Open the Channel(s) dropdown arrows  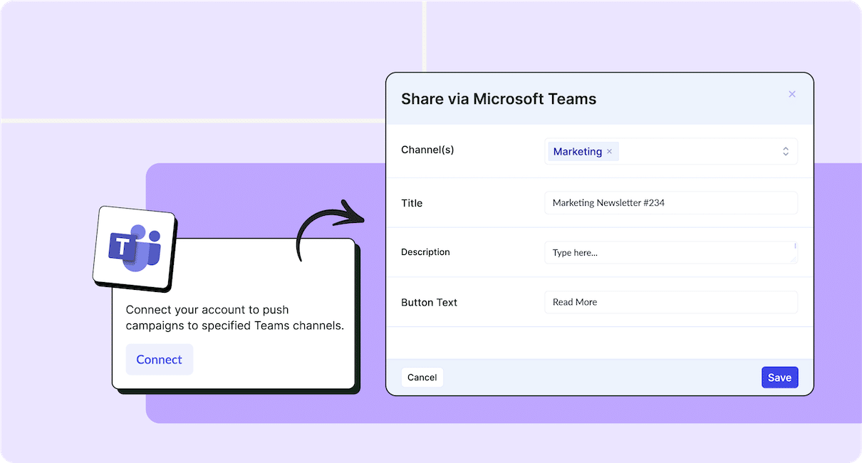pyautogui.click(x=786, y=151)
